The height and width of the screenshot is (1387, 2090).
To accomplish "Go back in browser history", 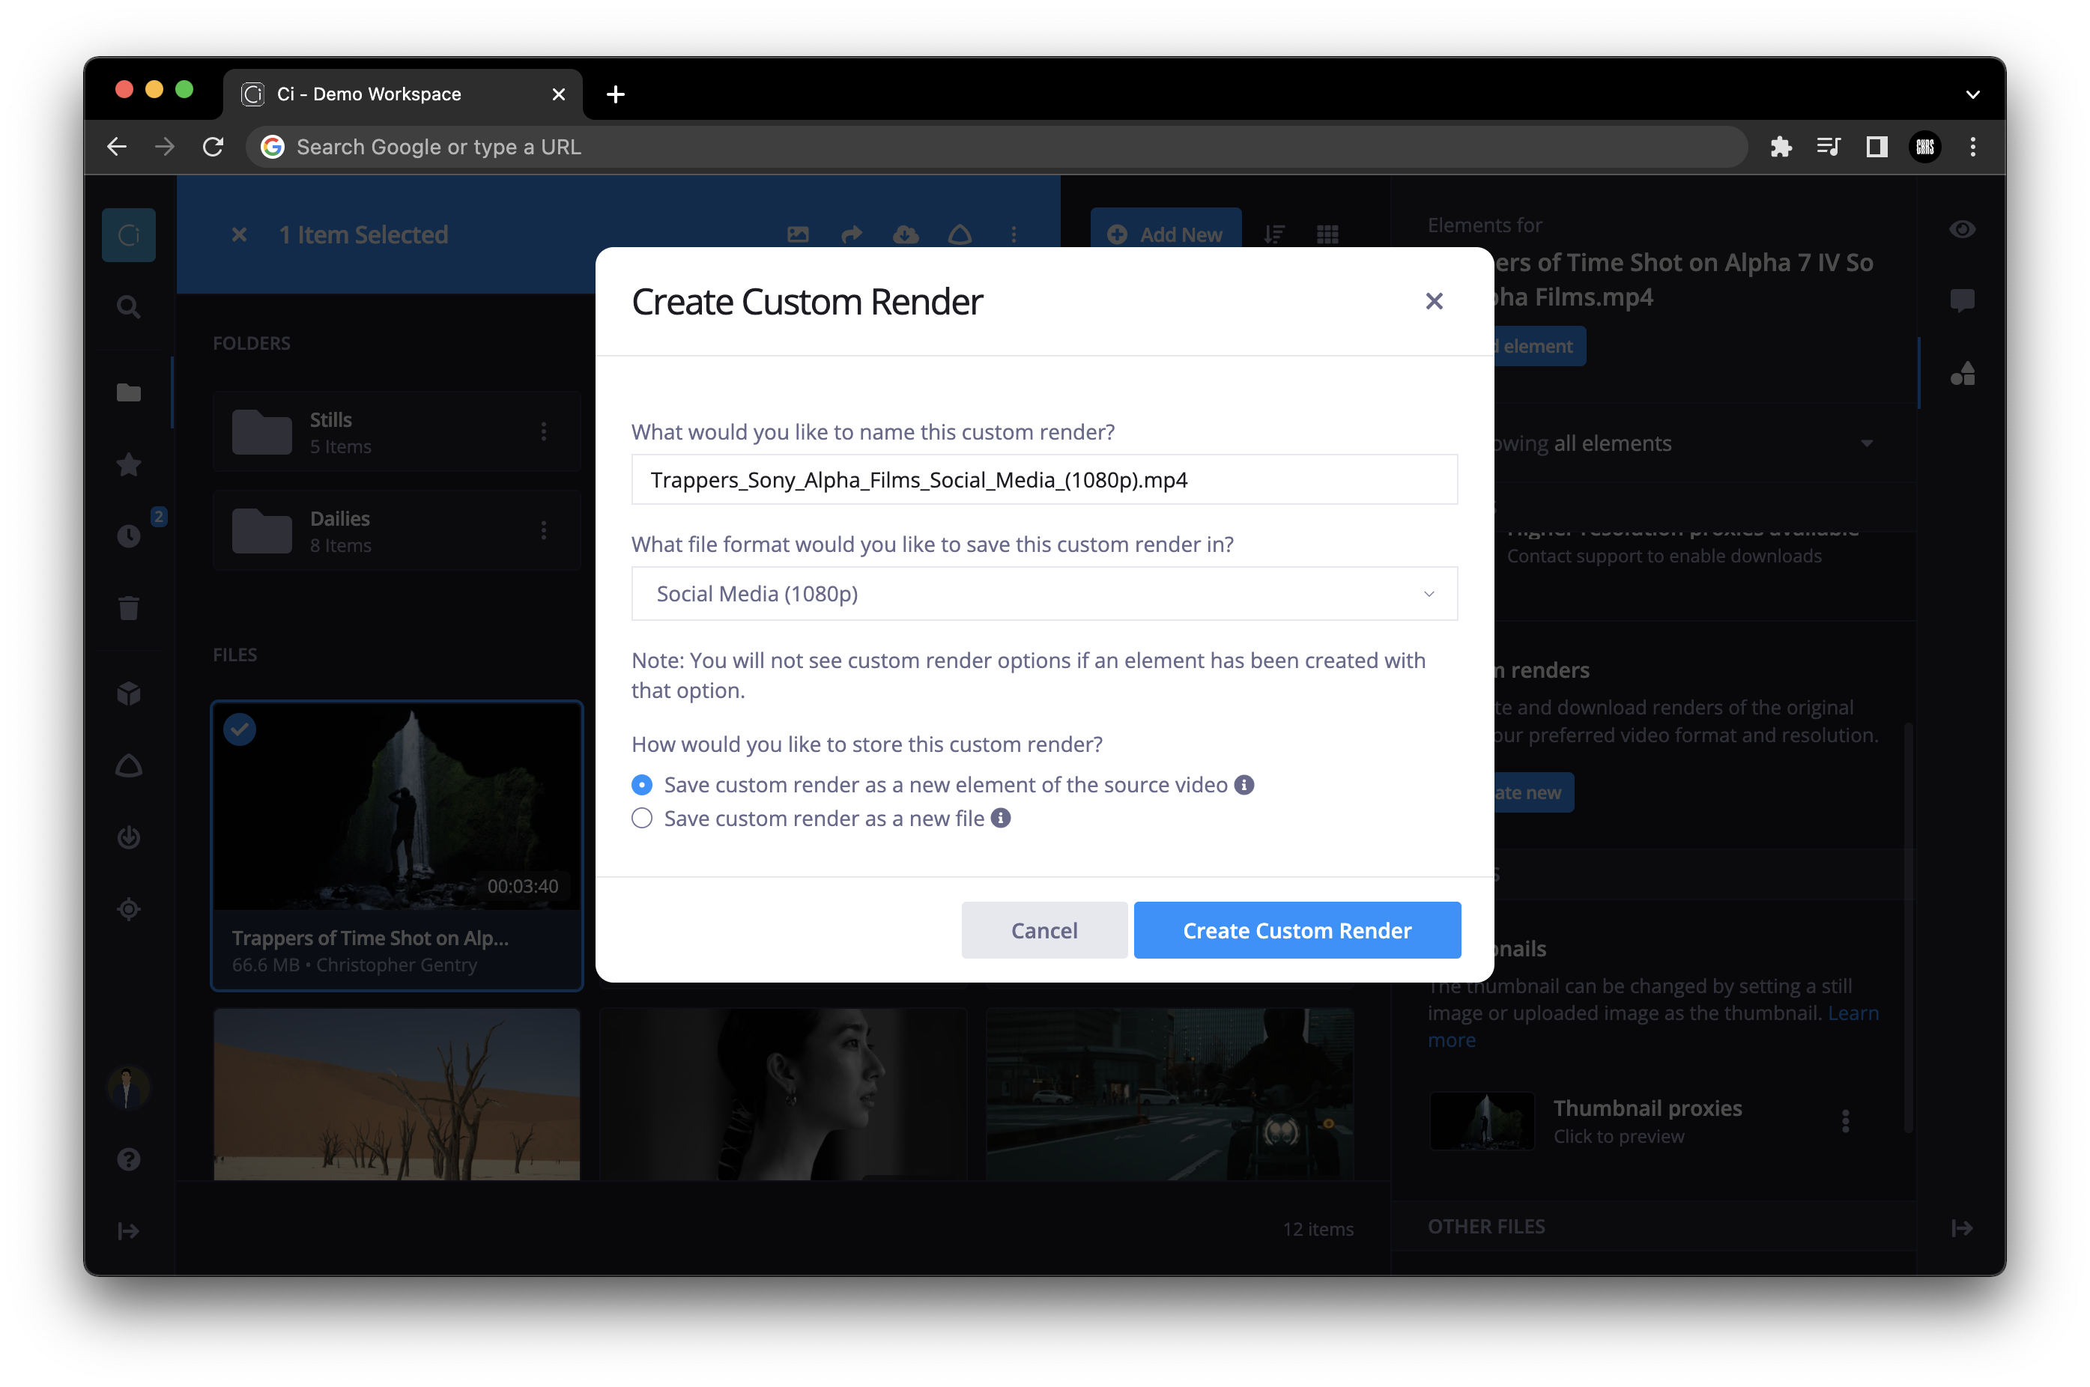I will (x=117, y=147).
